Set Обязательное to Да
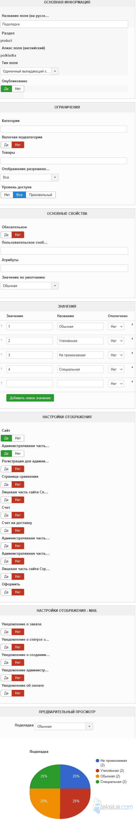Screen dimensions: 136x820 pyautogui.click(x=6, y=235)
